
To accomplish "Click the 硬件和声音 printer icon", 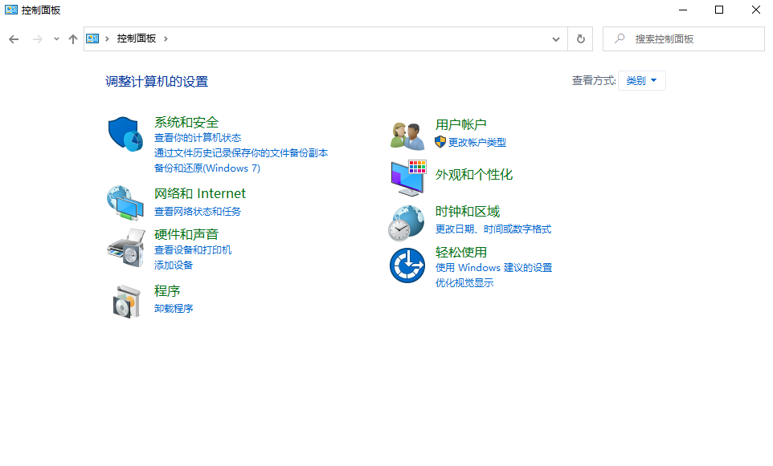I will [125, 247].
